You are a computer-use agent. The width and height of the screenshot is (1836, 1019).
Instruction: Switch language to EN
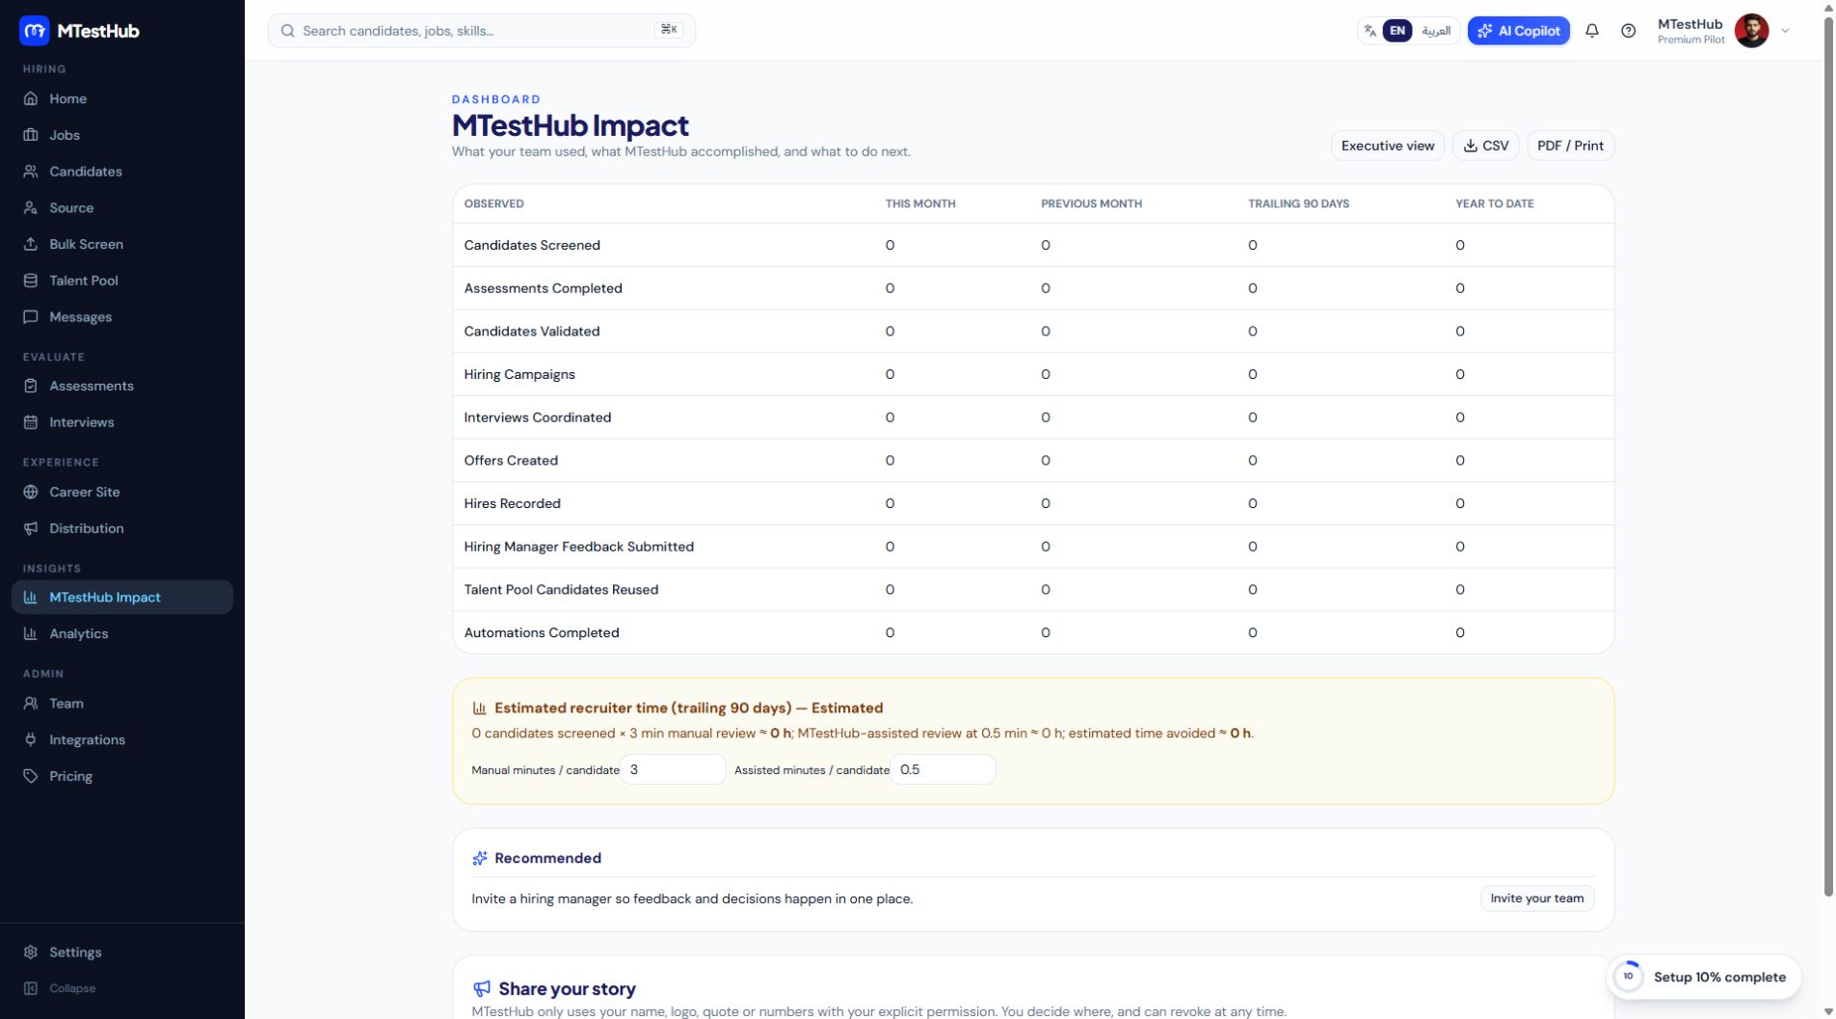coord(1397,31)
